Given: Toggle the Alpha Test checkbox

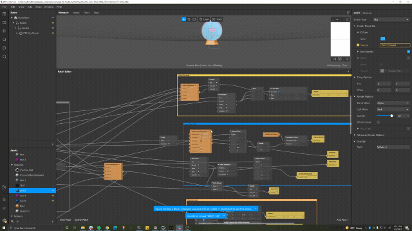Looking at the screenshot, I should click(408, 128).
